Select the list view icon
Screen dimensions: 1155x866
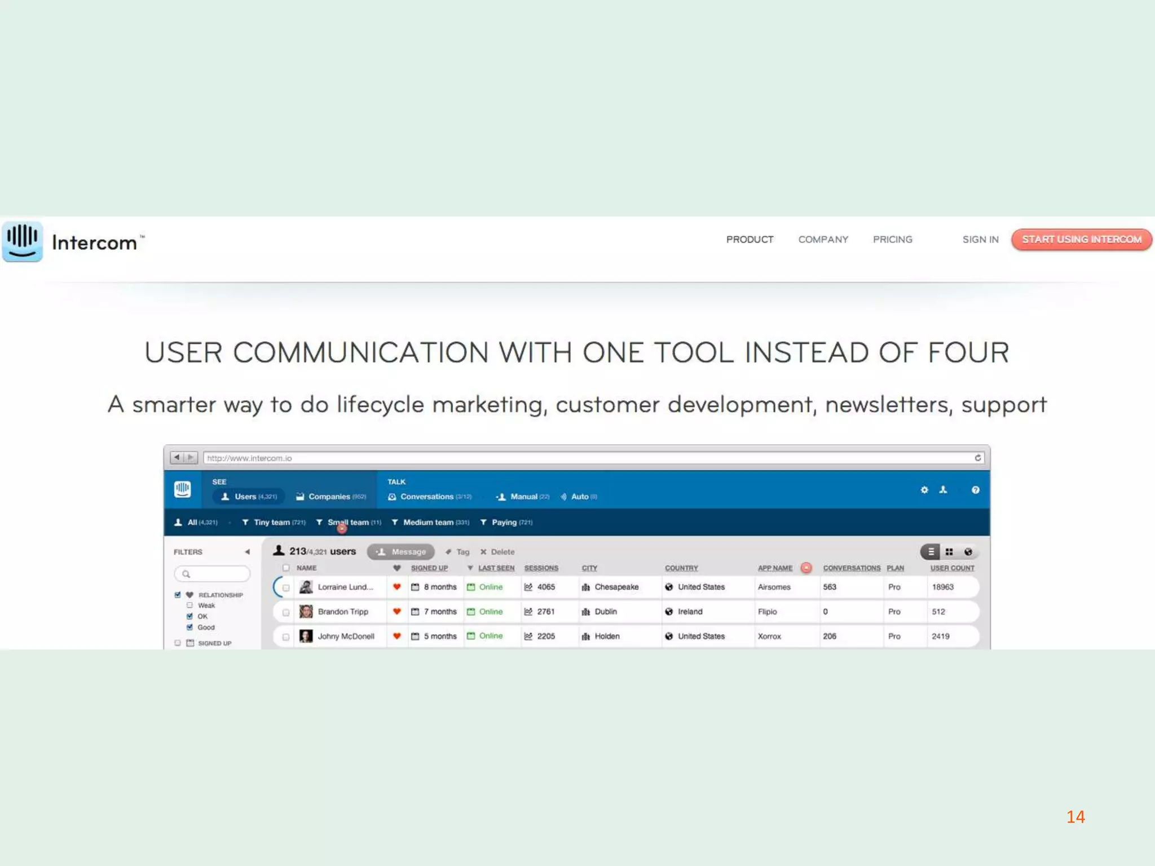click(931, 552)
